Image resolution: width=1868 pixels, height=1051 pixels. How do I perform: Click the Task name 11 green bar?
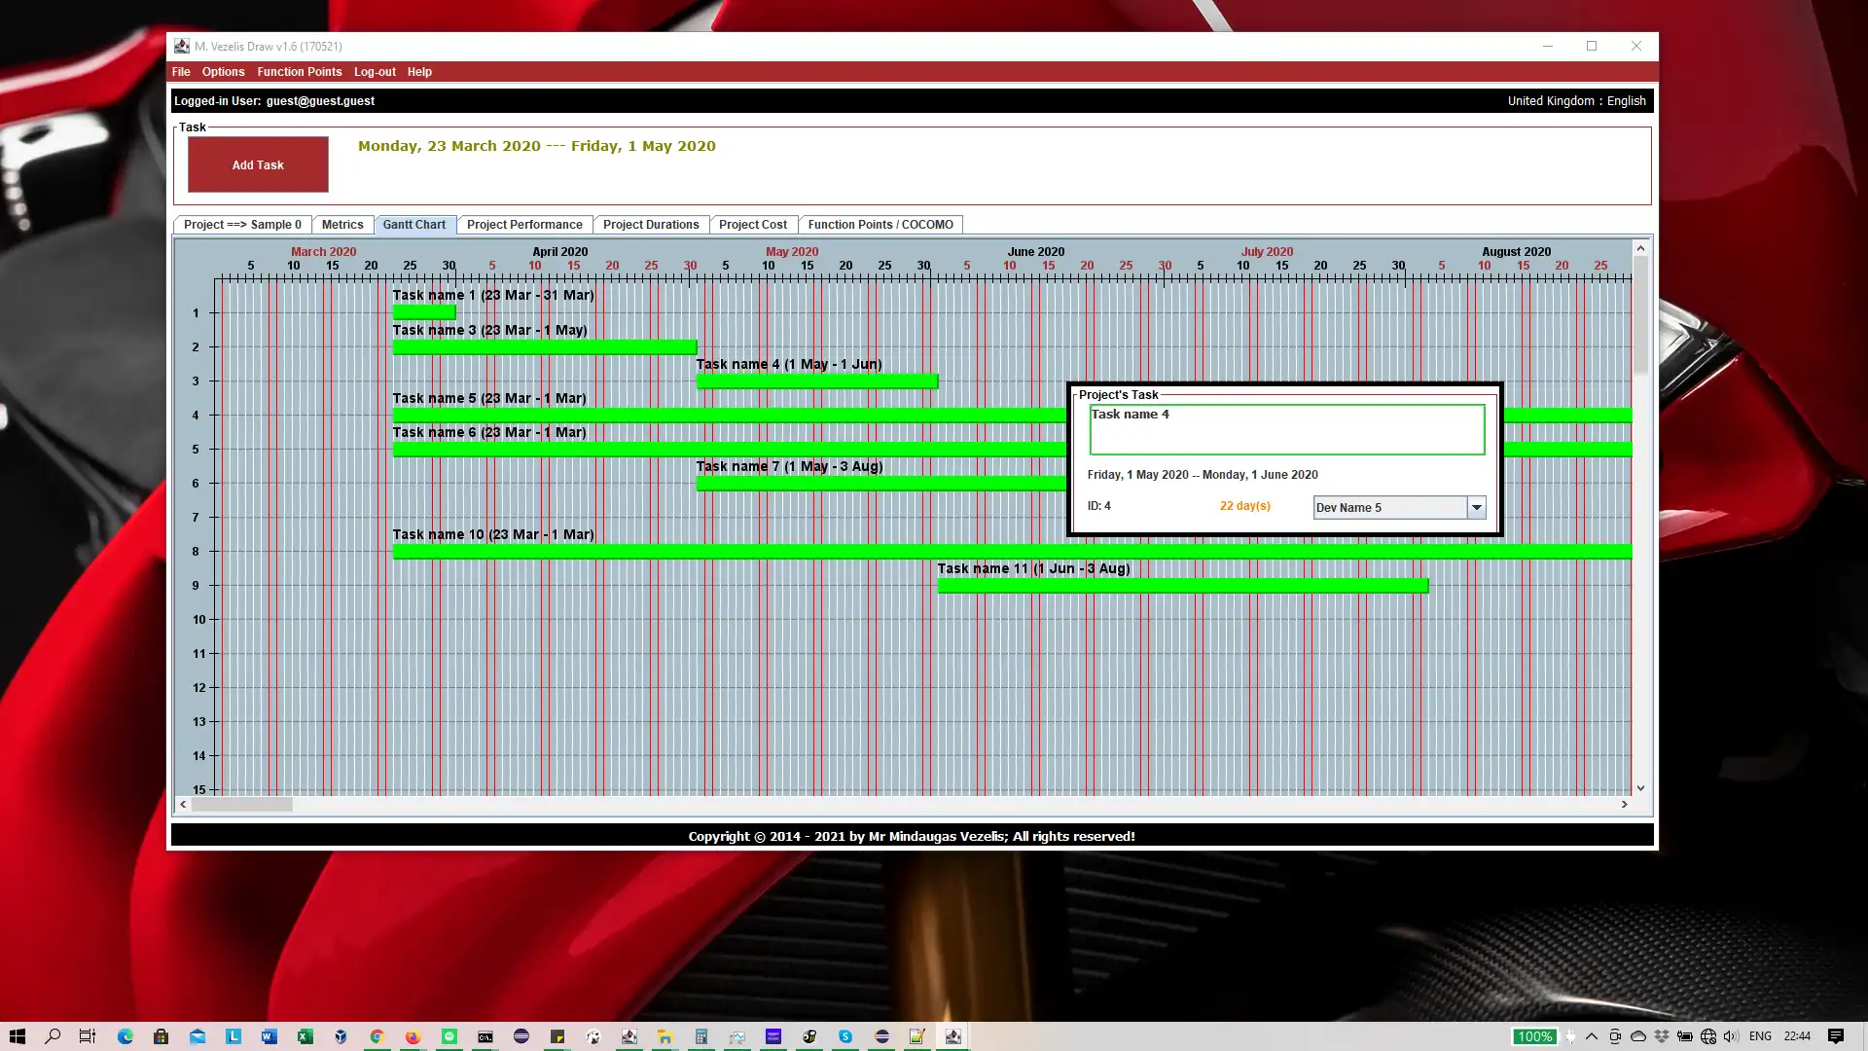point(1182,586)
